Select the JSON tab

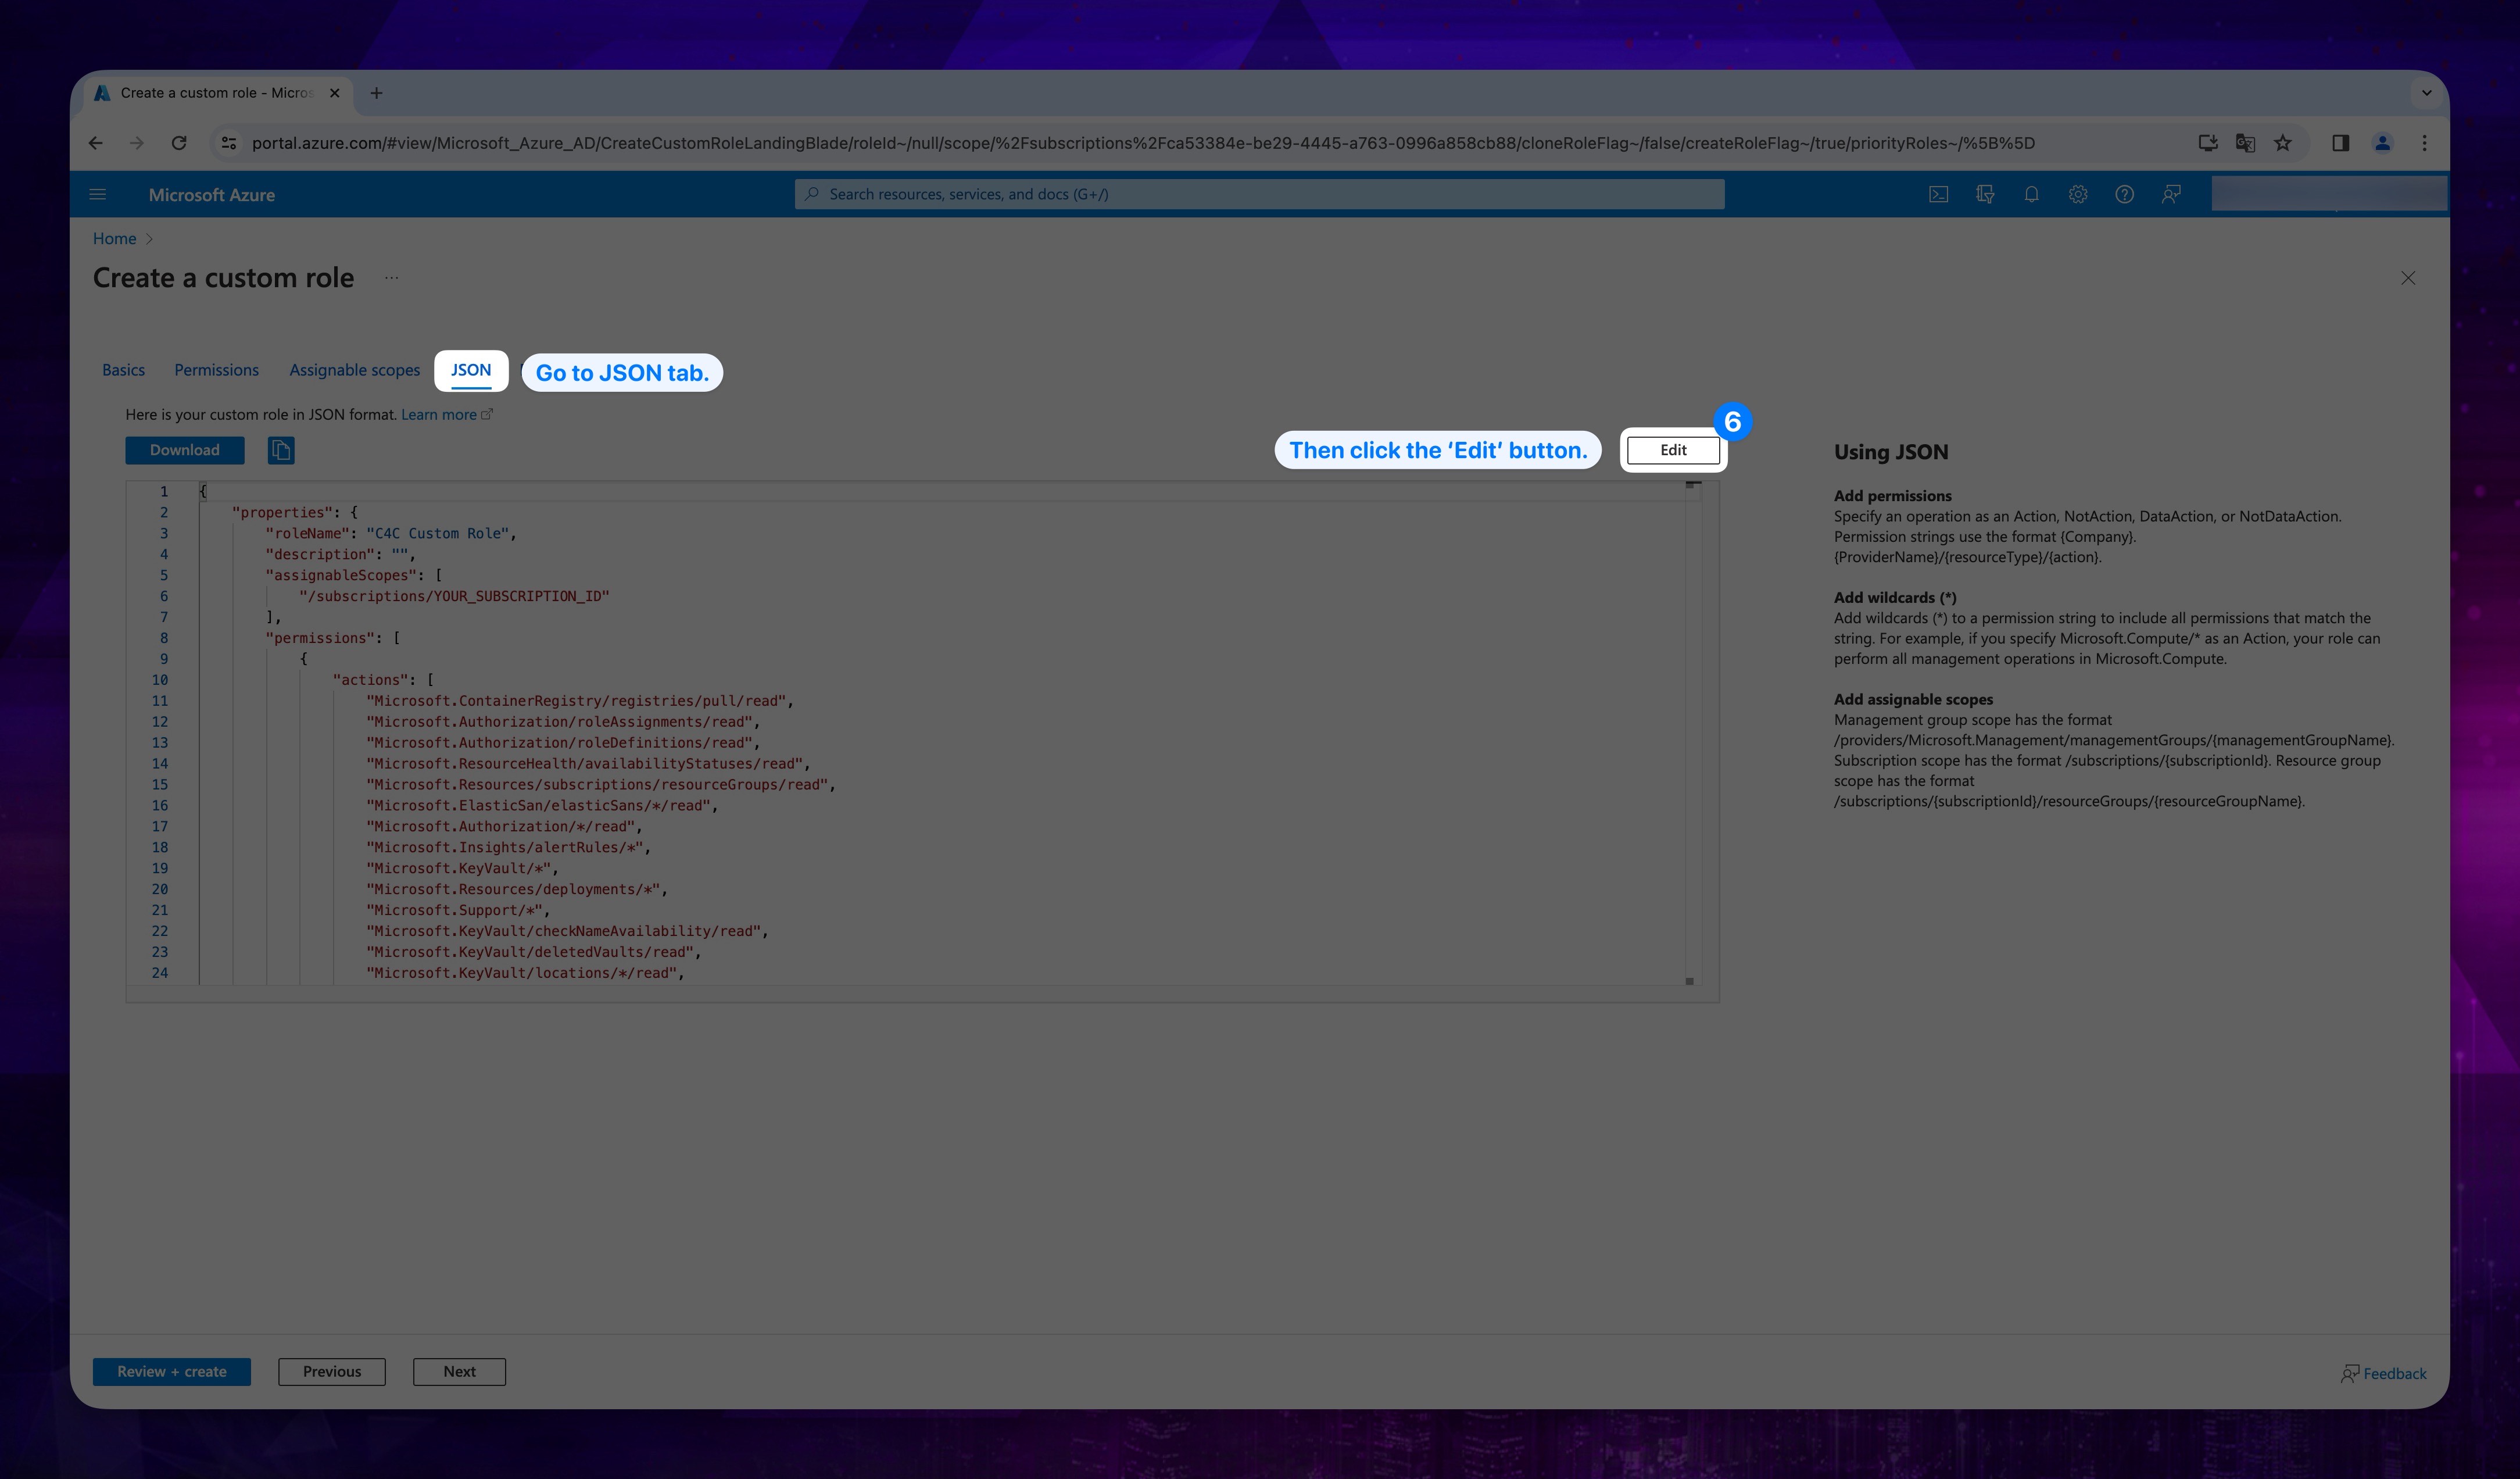click(x=471, y=370)
